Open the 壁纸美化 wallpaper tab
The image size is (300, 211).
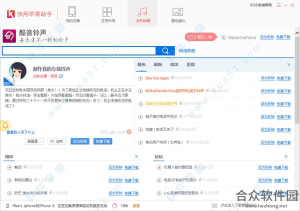tap(178, 14)
